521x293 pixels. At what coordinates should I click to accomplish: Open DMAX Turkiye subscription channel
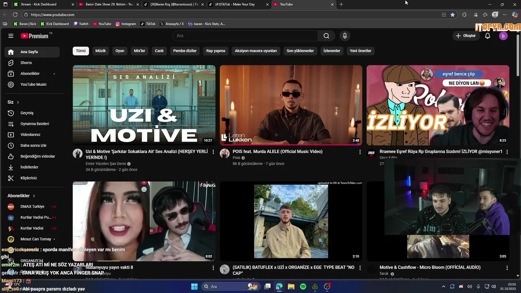click(32, 207)
